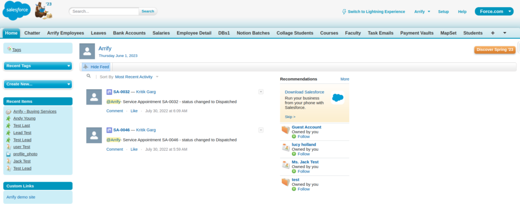Open the Tags icon in sidebar
The height and width of the screenshot is (204, 520).
coord(9,49)
